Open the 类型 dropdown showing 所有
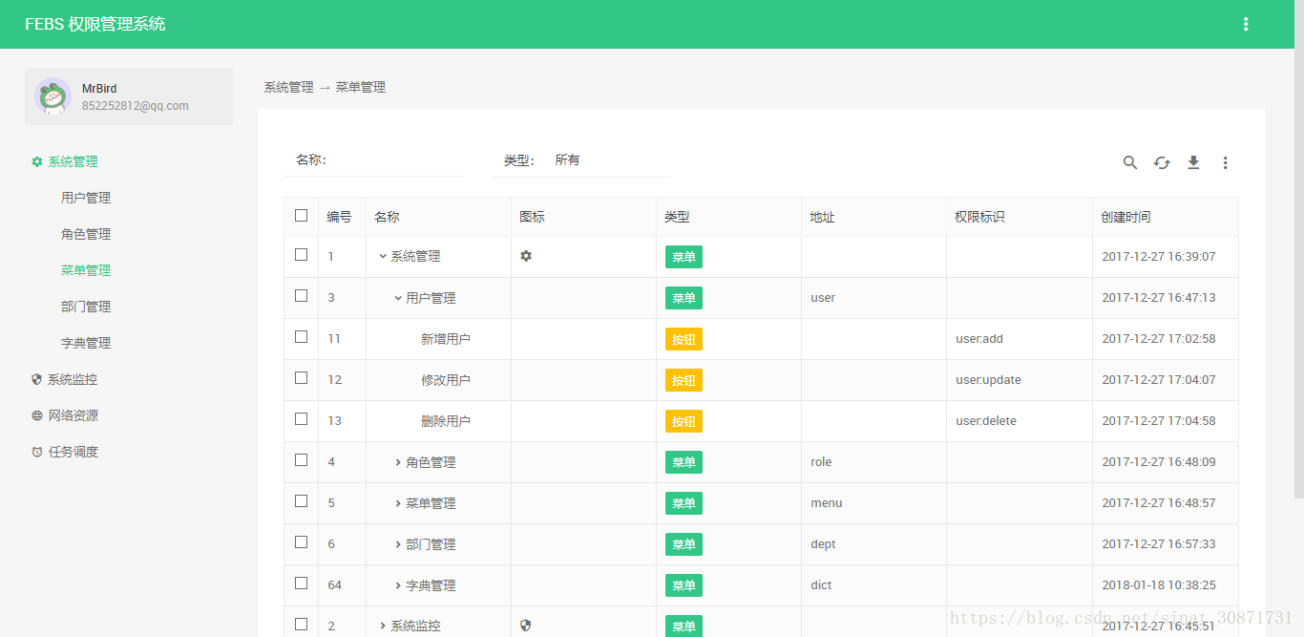Viewport: 1304px width, 637px height. 611,160
